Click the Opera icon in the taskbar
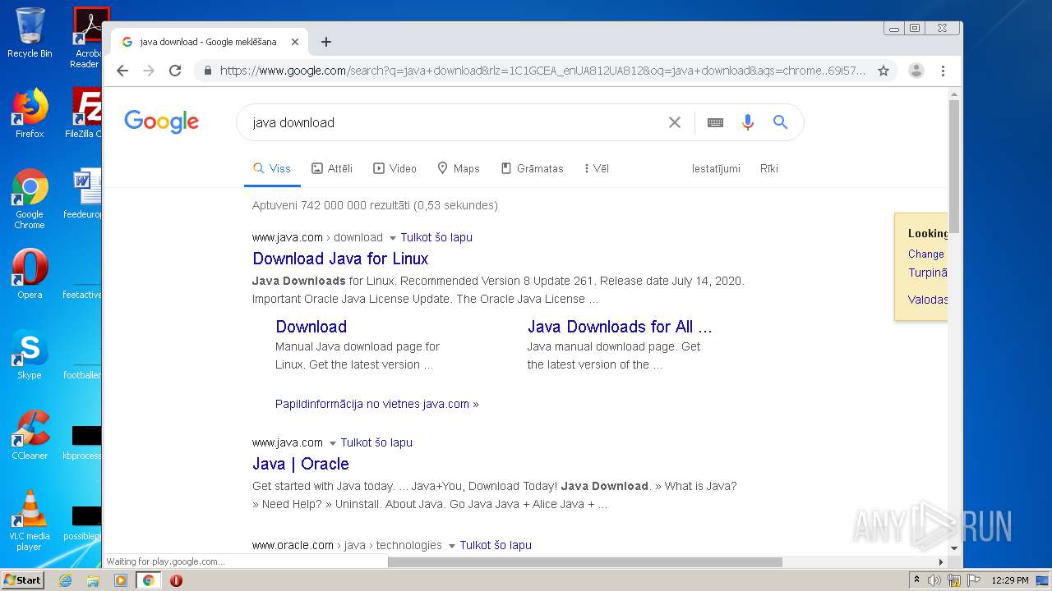 coord(176,580)
